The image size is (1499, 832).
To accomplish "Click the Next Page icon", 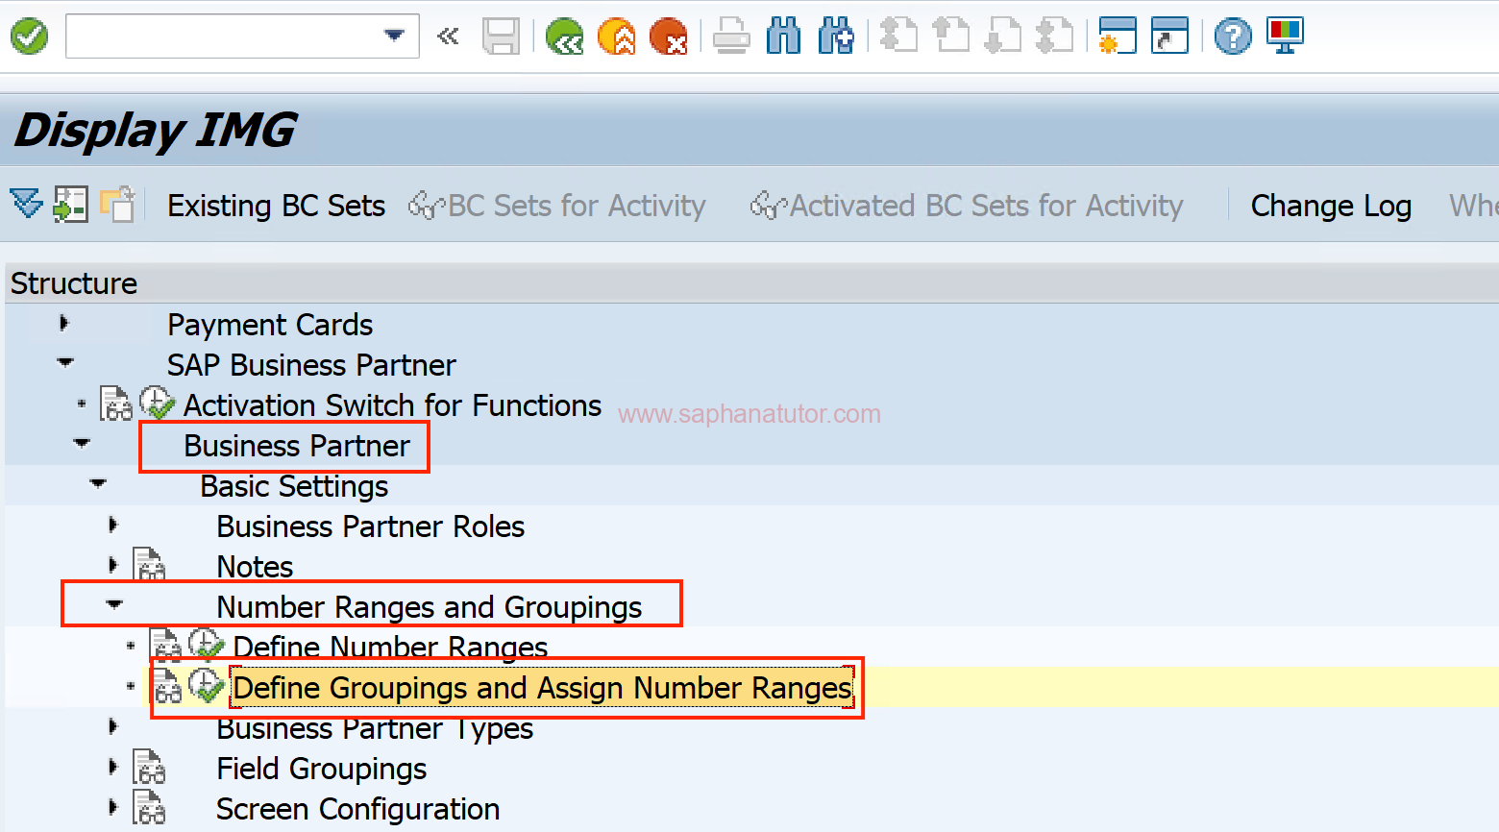I will pos(1003,37).
